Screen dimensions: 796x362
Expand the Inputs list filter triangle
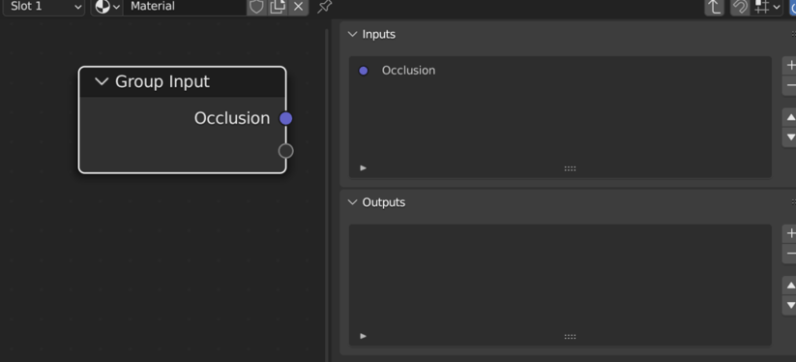click(363, 167)
